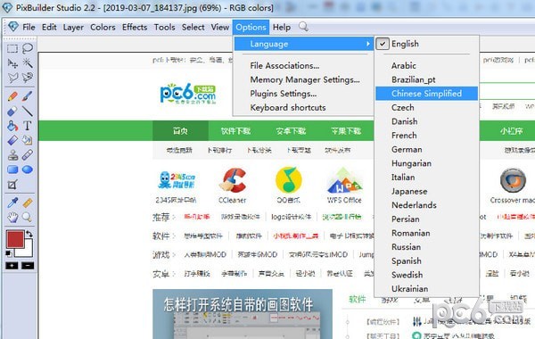Select the line drawing tool
535x339 pixels.
tap(28, 112)
